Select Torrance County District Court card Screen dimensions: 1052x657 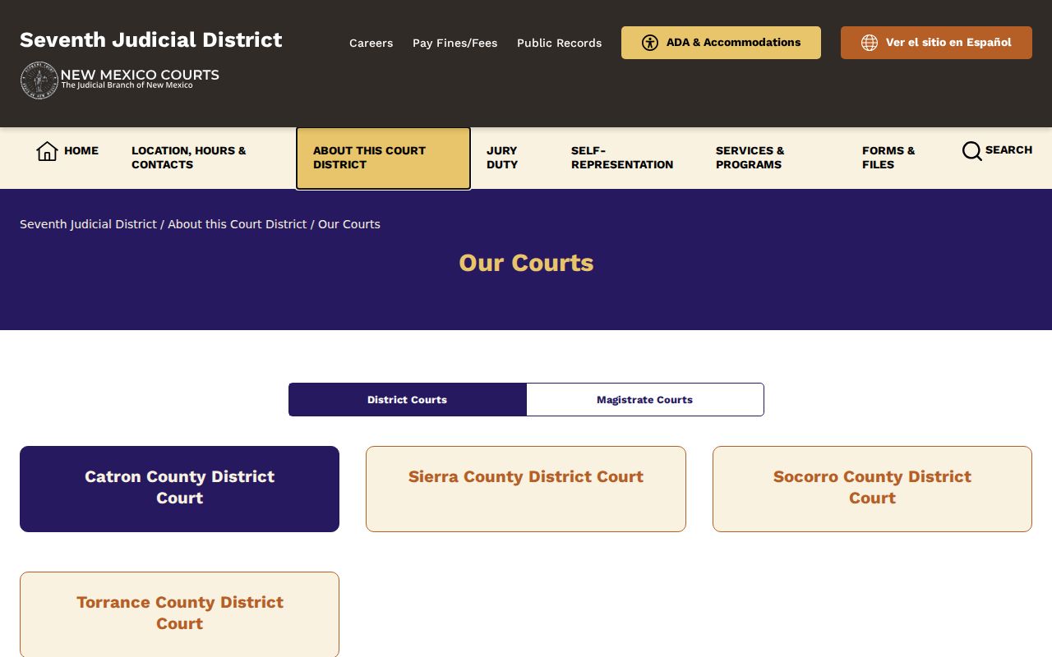(x=179, y=614)
